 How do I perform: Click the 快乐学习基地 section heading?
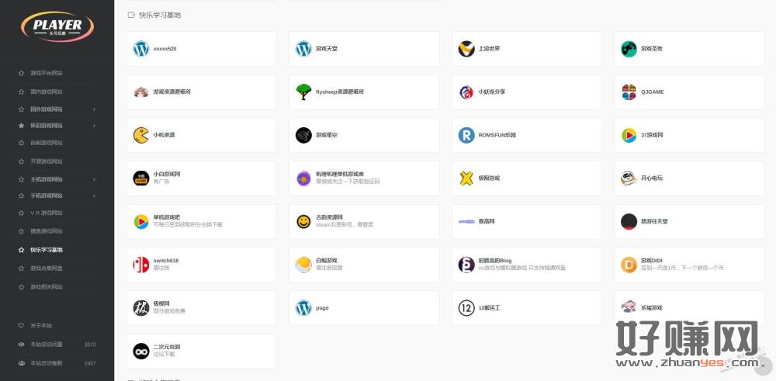[x=160, y=16]
